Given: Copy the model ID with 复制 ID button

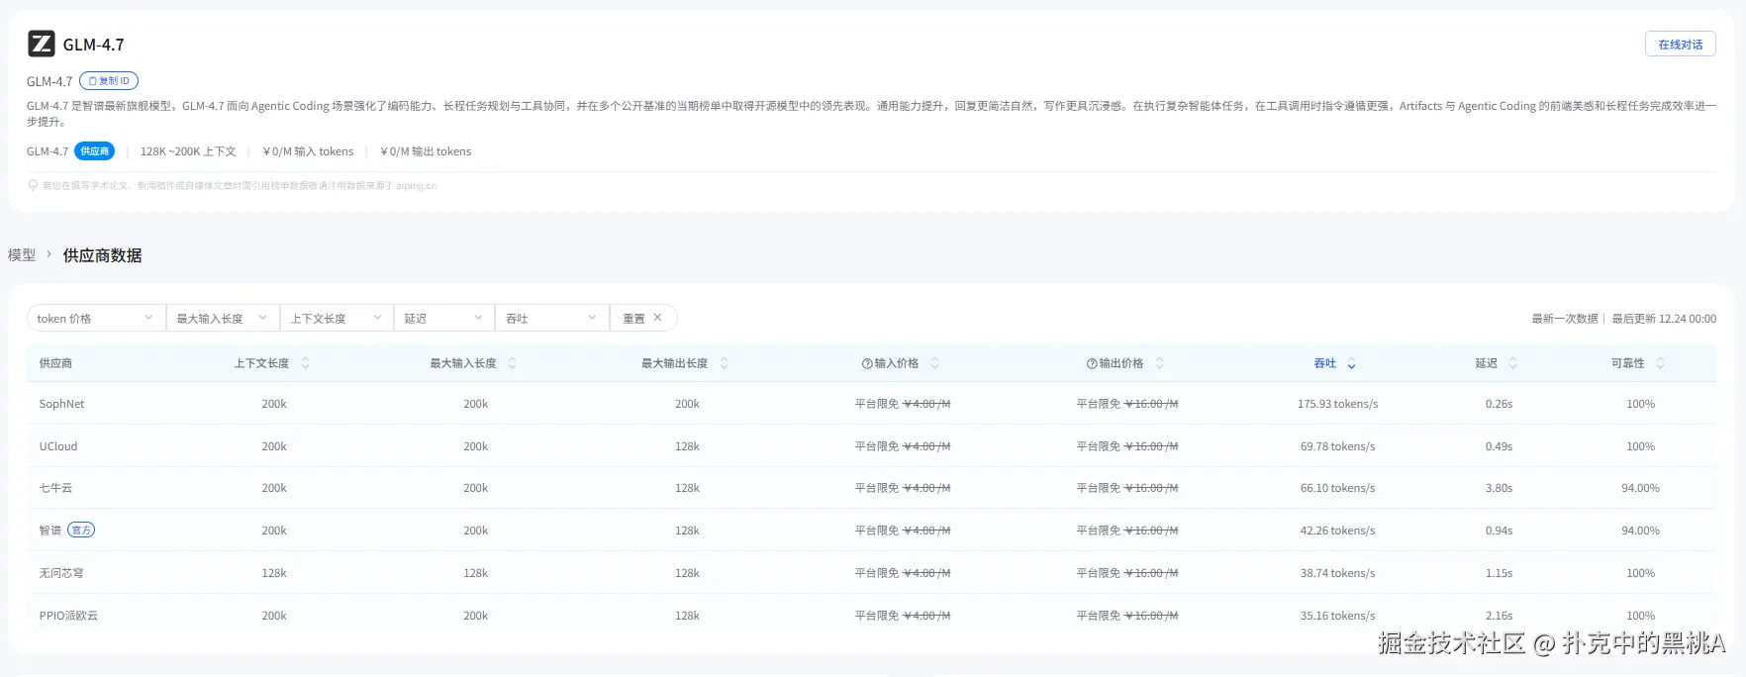Looking at the screenshot, I should point(109,81).
